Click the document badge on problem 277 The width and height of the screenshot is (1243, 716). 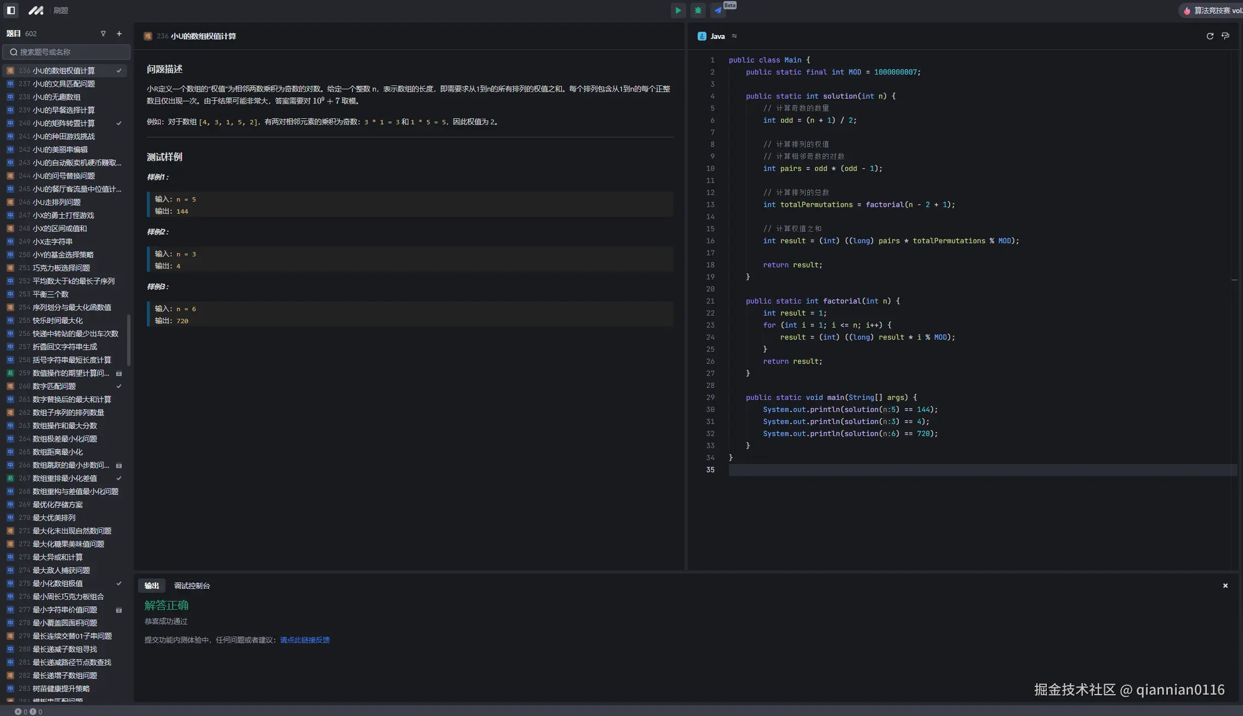[x=119, y=610]
